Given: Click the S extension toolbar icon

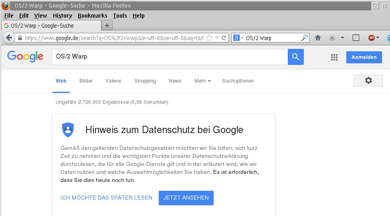Looking at the screenshot, I should coord(356,38).
